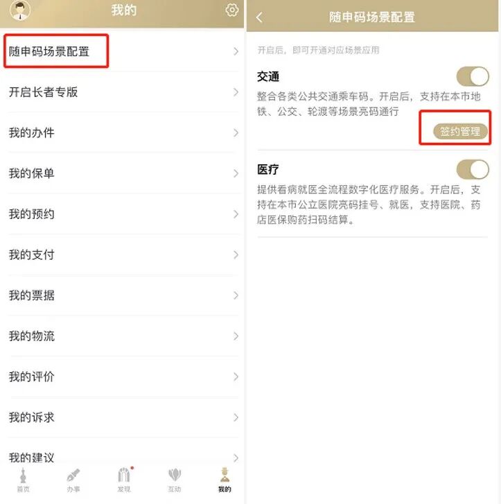Open settings gear icon

[231, 10]
